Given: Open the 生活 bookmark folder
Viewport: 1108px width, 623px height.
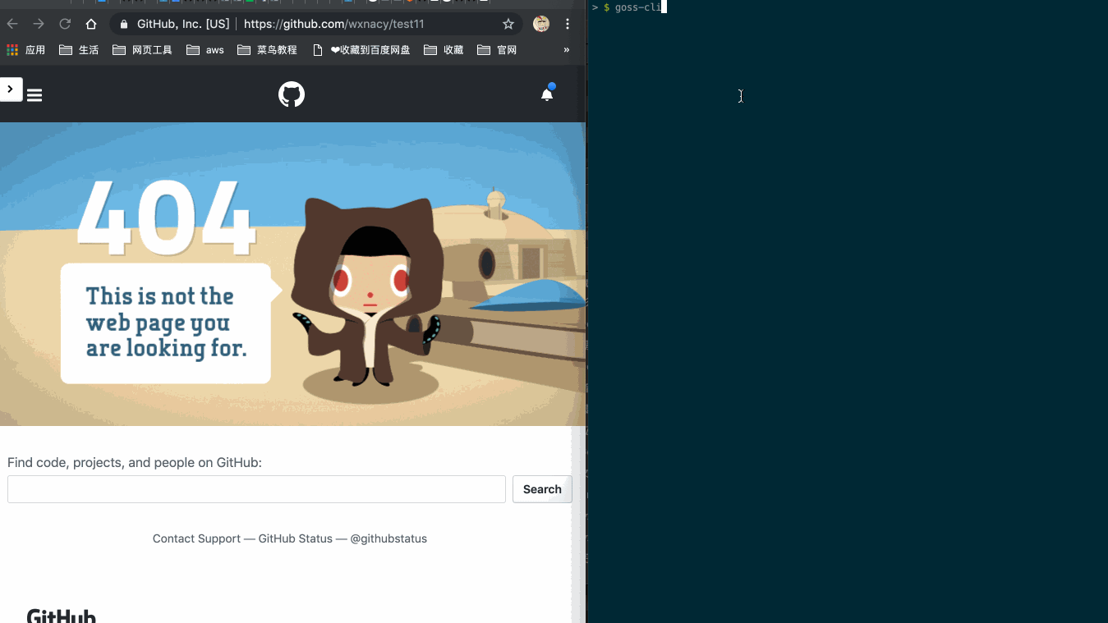Looking at the screenshot, I should (79, 50).
